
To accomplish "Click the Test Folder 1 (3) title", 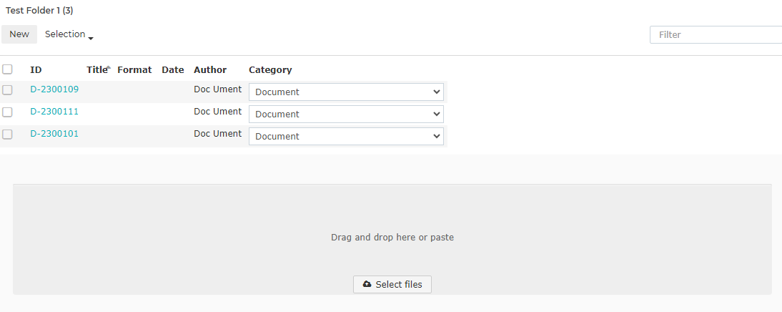I will tap(39, 11).
